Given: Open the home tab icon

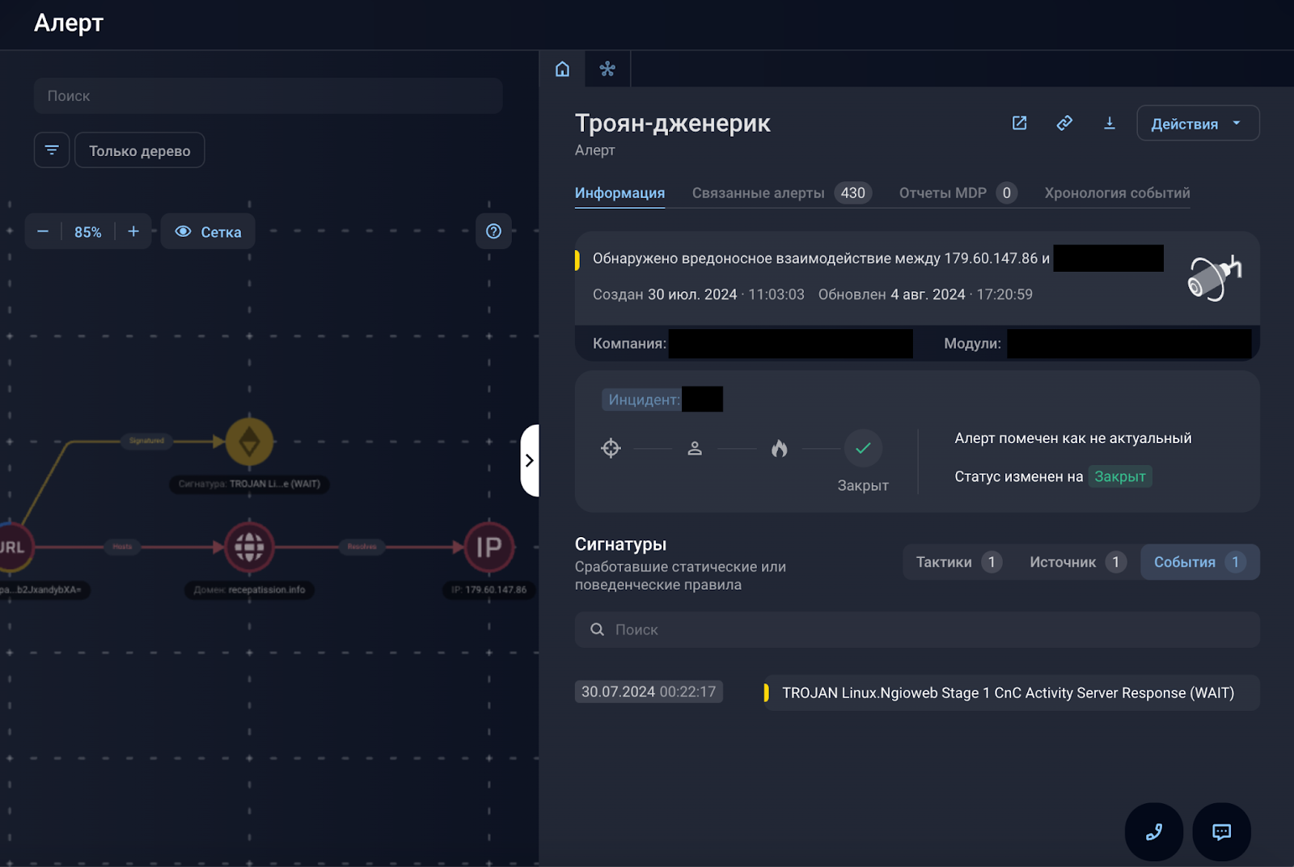Looking at the screenshot, I should [562, 69].
